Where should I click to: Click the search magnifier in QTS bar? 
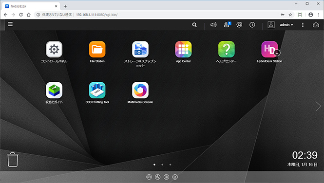click(x=194, y=25)
